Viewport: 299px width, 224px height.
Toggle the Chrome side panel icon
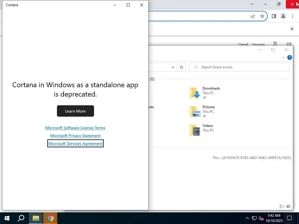(x=274, y=16)
